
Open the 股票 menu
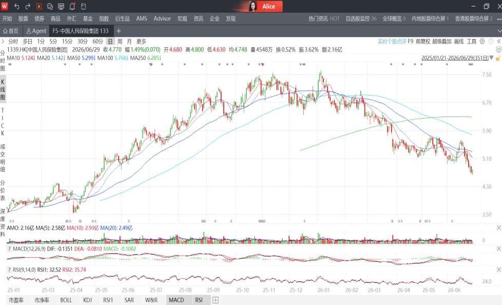(x=23, y=18)
